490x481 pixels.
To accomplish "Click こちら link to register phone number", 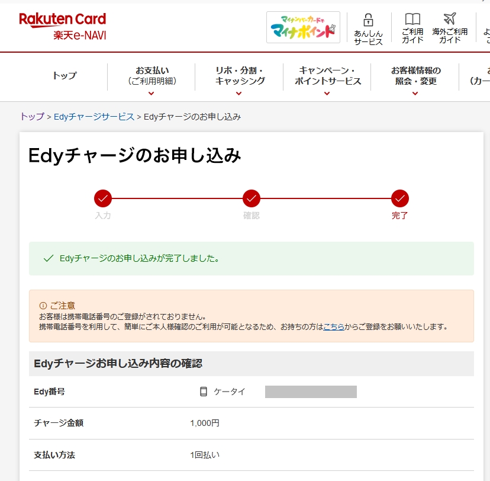I will click(334, 327).
